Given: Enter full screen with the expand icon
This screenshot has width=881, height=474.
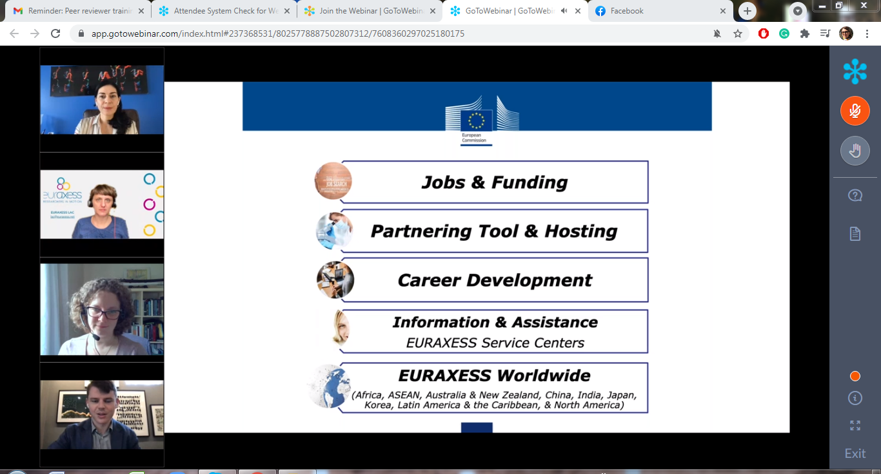Looking at the screenshot, I should [x=855, y=425].
